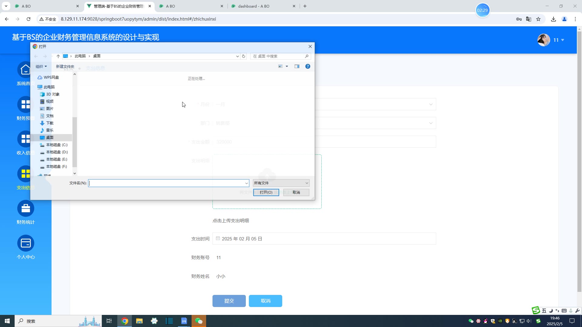Toggle the preview pane icon in dialog
The height and width of the screenshot is (327, 582).
[297, 66]
